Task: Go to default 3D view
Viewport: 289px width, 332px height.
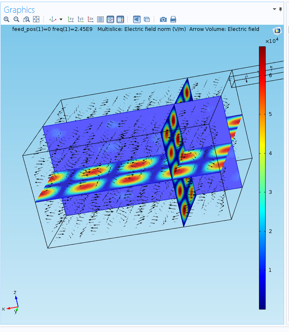Action: click(x=53, y=19)
